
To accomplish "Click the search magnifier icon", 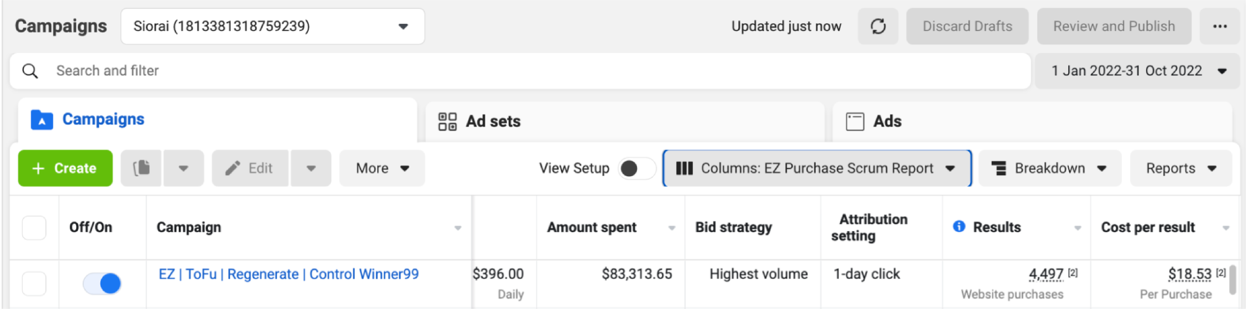I will point(30,71).
